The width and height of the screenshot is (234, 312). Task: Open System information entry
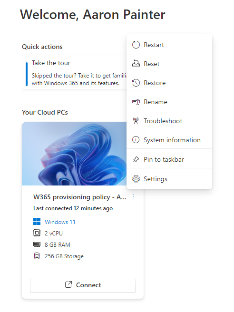[169, 140]
